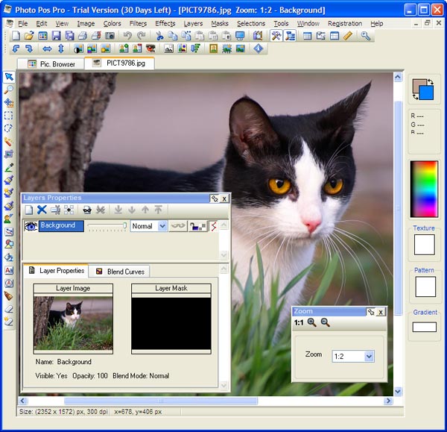Open the Zoom 1:2 dropdown
The width and height of the screenshot is (447, 432).
pyautogui.click(x=369, y=357)
